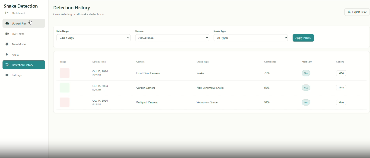Open the Garden Camera green image thumbnail
Screen dimensions: 370x158
(64, 88)
